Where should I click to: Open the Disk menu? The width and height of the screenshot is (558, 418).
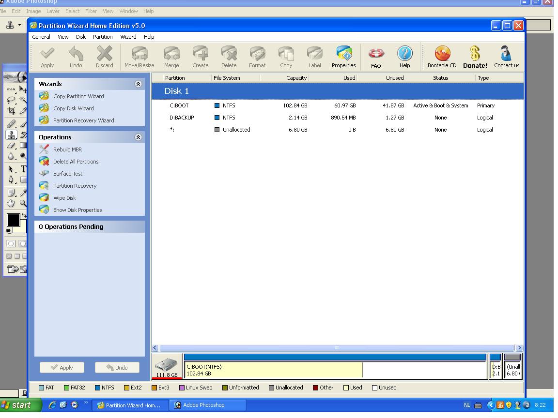(81, 37)
